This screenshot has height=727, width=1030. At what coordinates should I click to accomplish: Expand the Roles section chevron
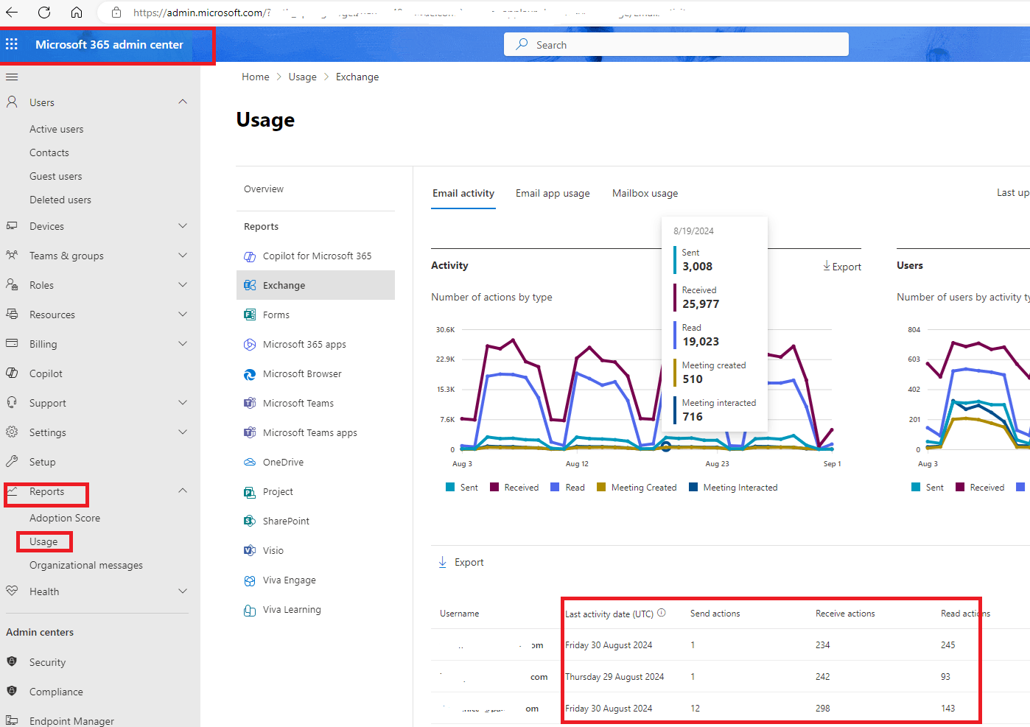point(183,285)
